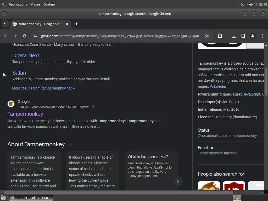Bookmark this page with the star icon
268x201 pixels.
coord(207,36)
